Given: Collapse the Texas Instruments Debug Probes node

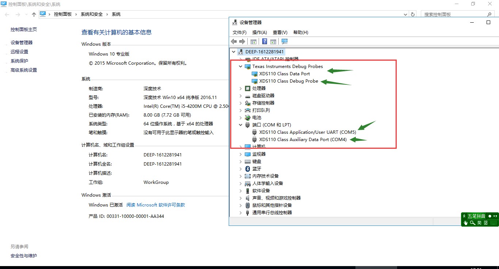Looking at the screenshot, I should (x=241, y=67).
